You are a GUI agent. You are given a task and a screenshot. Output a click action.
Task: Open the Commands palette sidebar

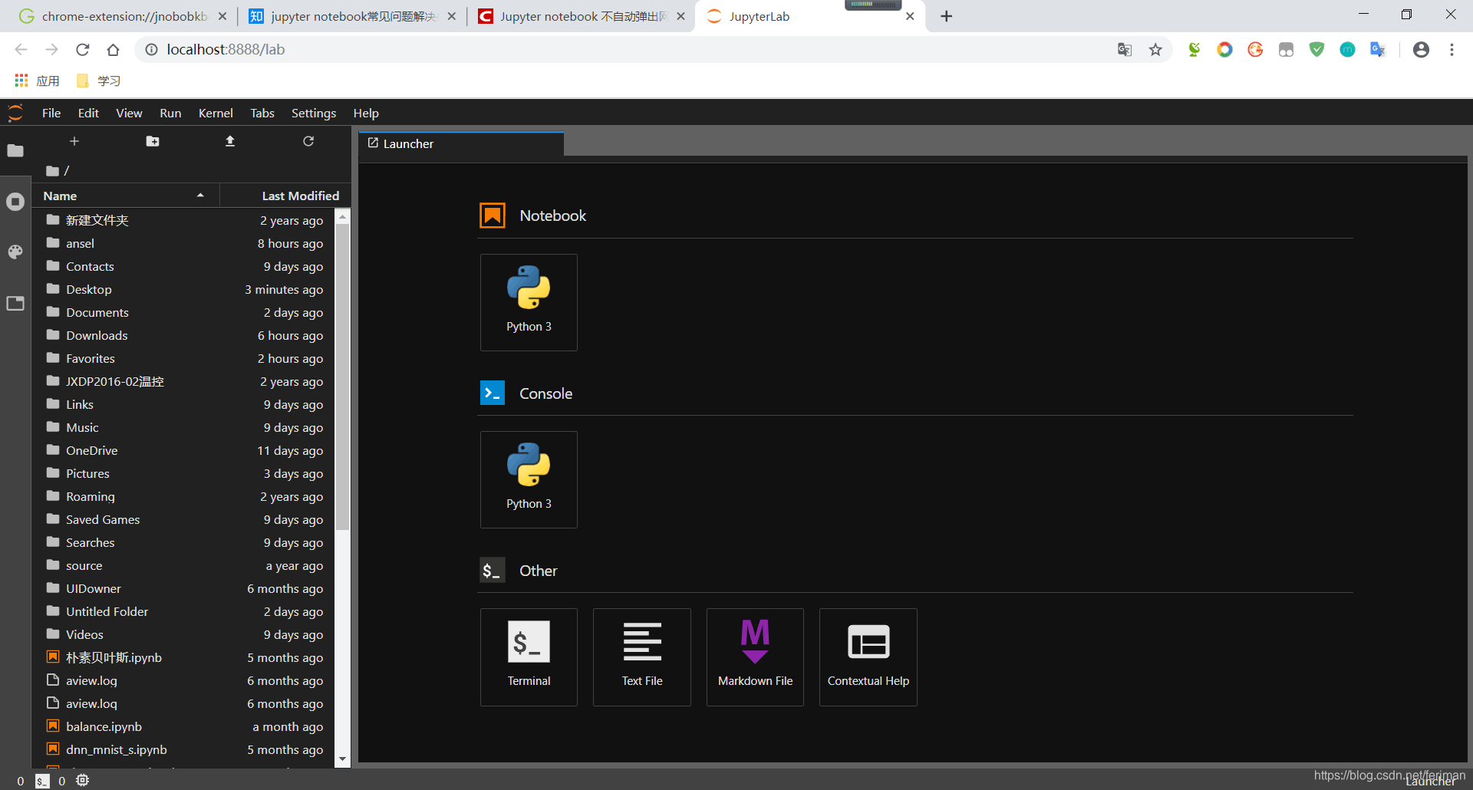tap(15, 252)
